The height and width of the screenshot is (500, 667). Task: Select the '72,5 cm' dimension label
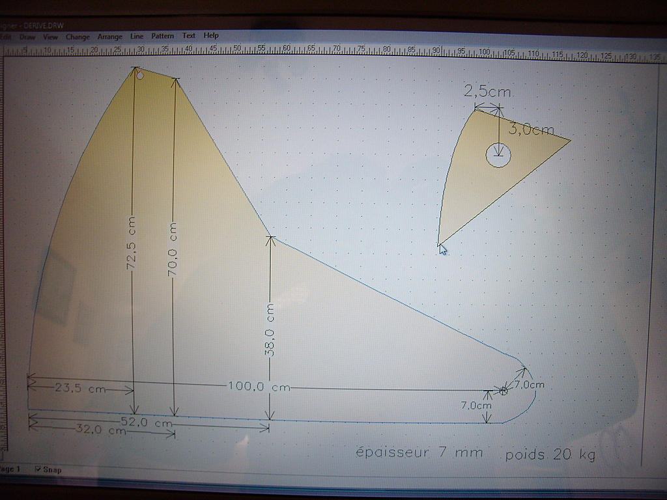pyautogui.click(x=132, y=243)
